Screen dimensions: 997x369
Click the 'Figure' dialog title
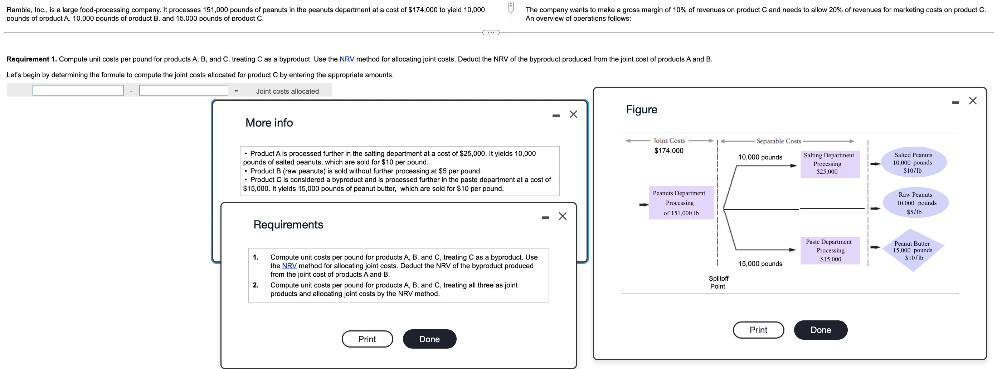[x=642, y=109]
